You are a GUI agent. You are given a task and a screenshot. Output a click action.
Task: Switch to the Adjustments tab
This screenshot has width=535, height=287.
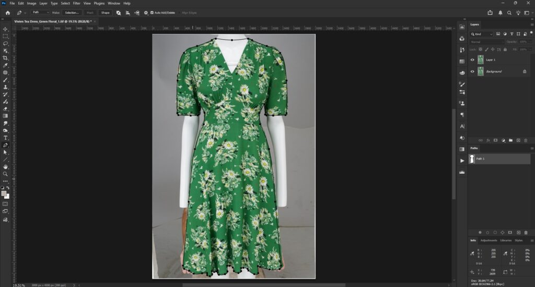click(x=489, y=241)
